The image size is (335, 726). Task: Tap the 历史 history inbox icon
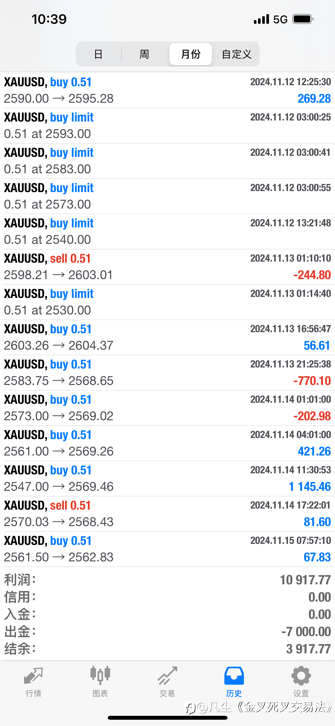[x=234, y=676]
